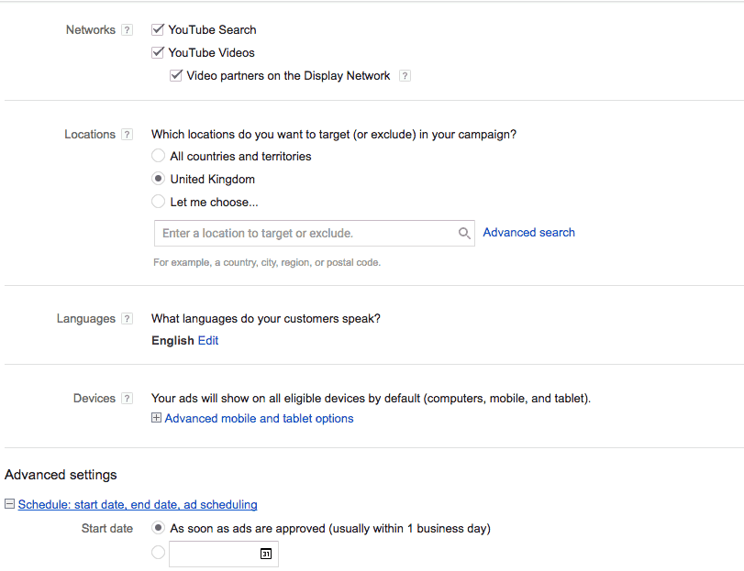Click 'Which locations do you want to target' text
This screenshot has width=744, height=571.
coord(334,135)
